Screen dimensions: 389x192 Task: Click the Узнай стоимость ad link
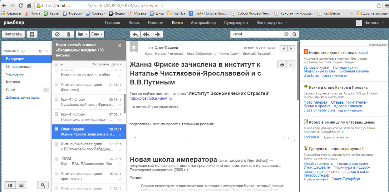(x=318, y=164)
